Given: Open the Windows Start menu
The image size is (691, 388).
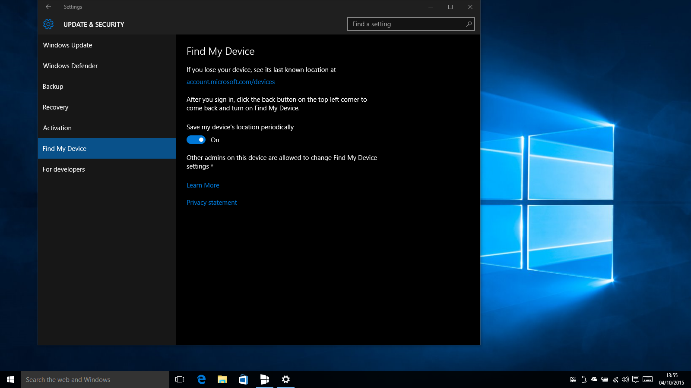Looking at the screenshot, I should (10, 379).
